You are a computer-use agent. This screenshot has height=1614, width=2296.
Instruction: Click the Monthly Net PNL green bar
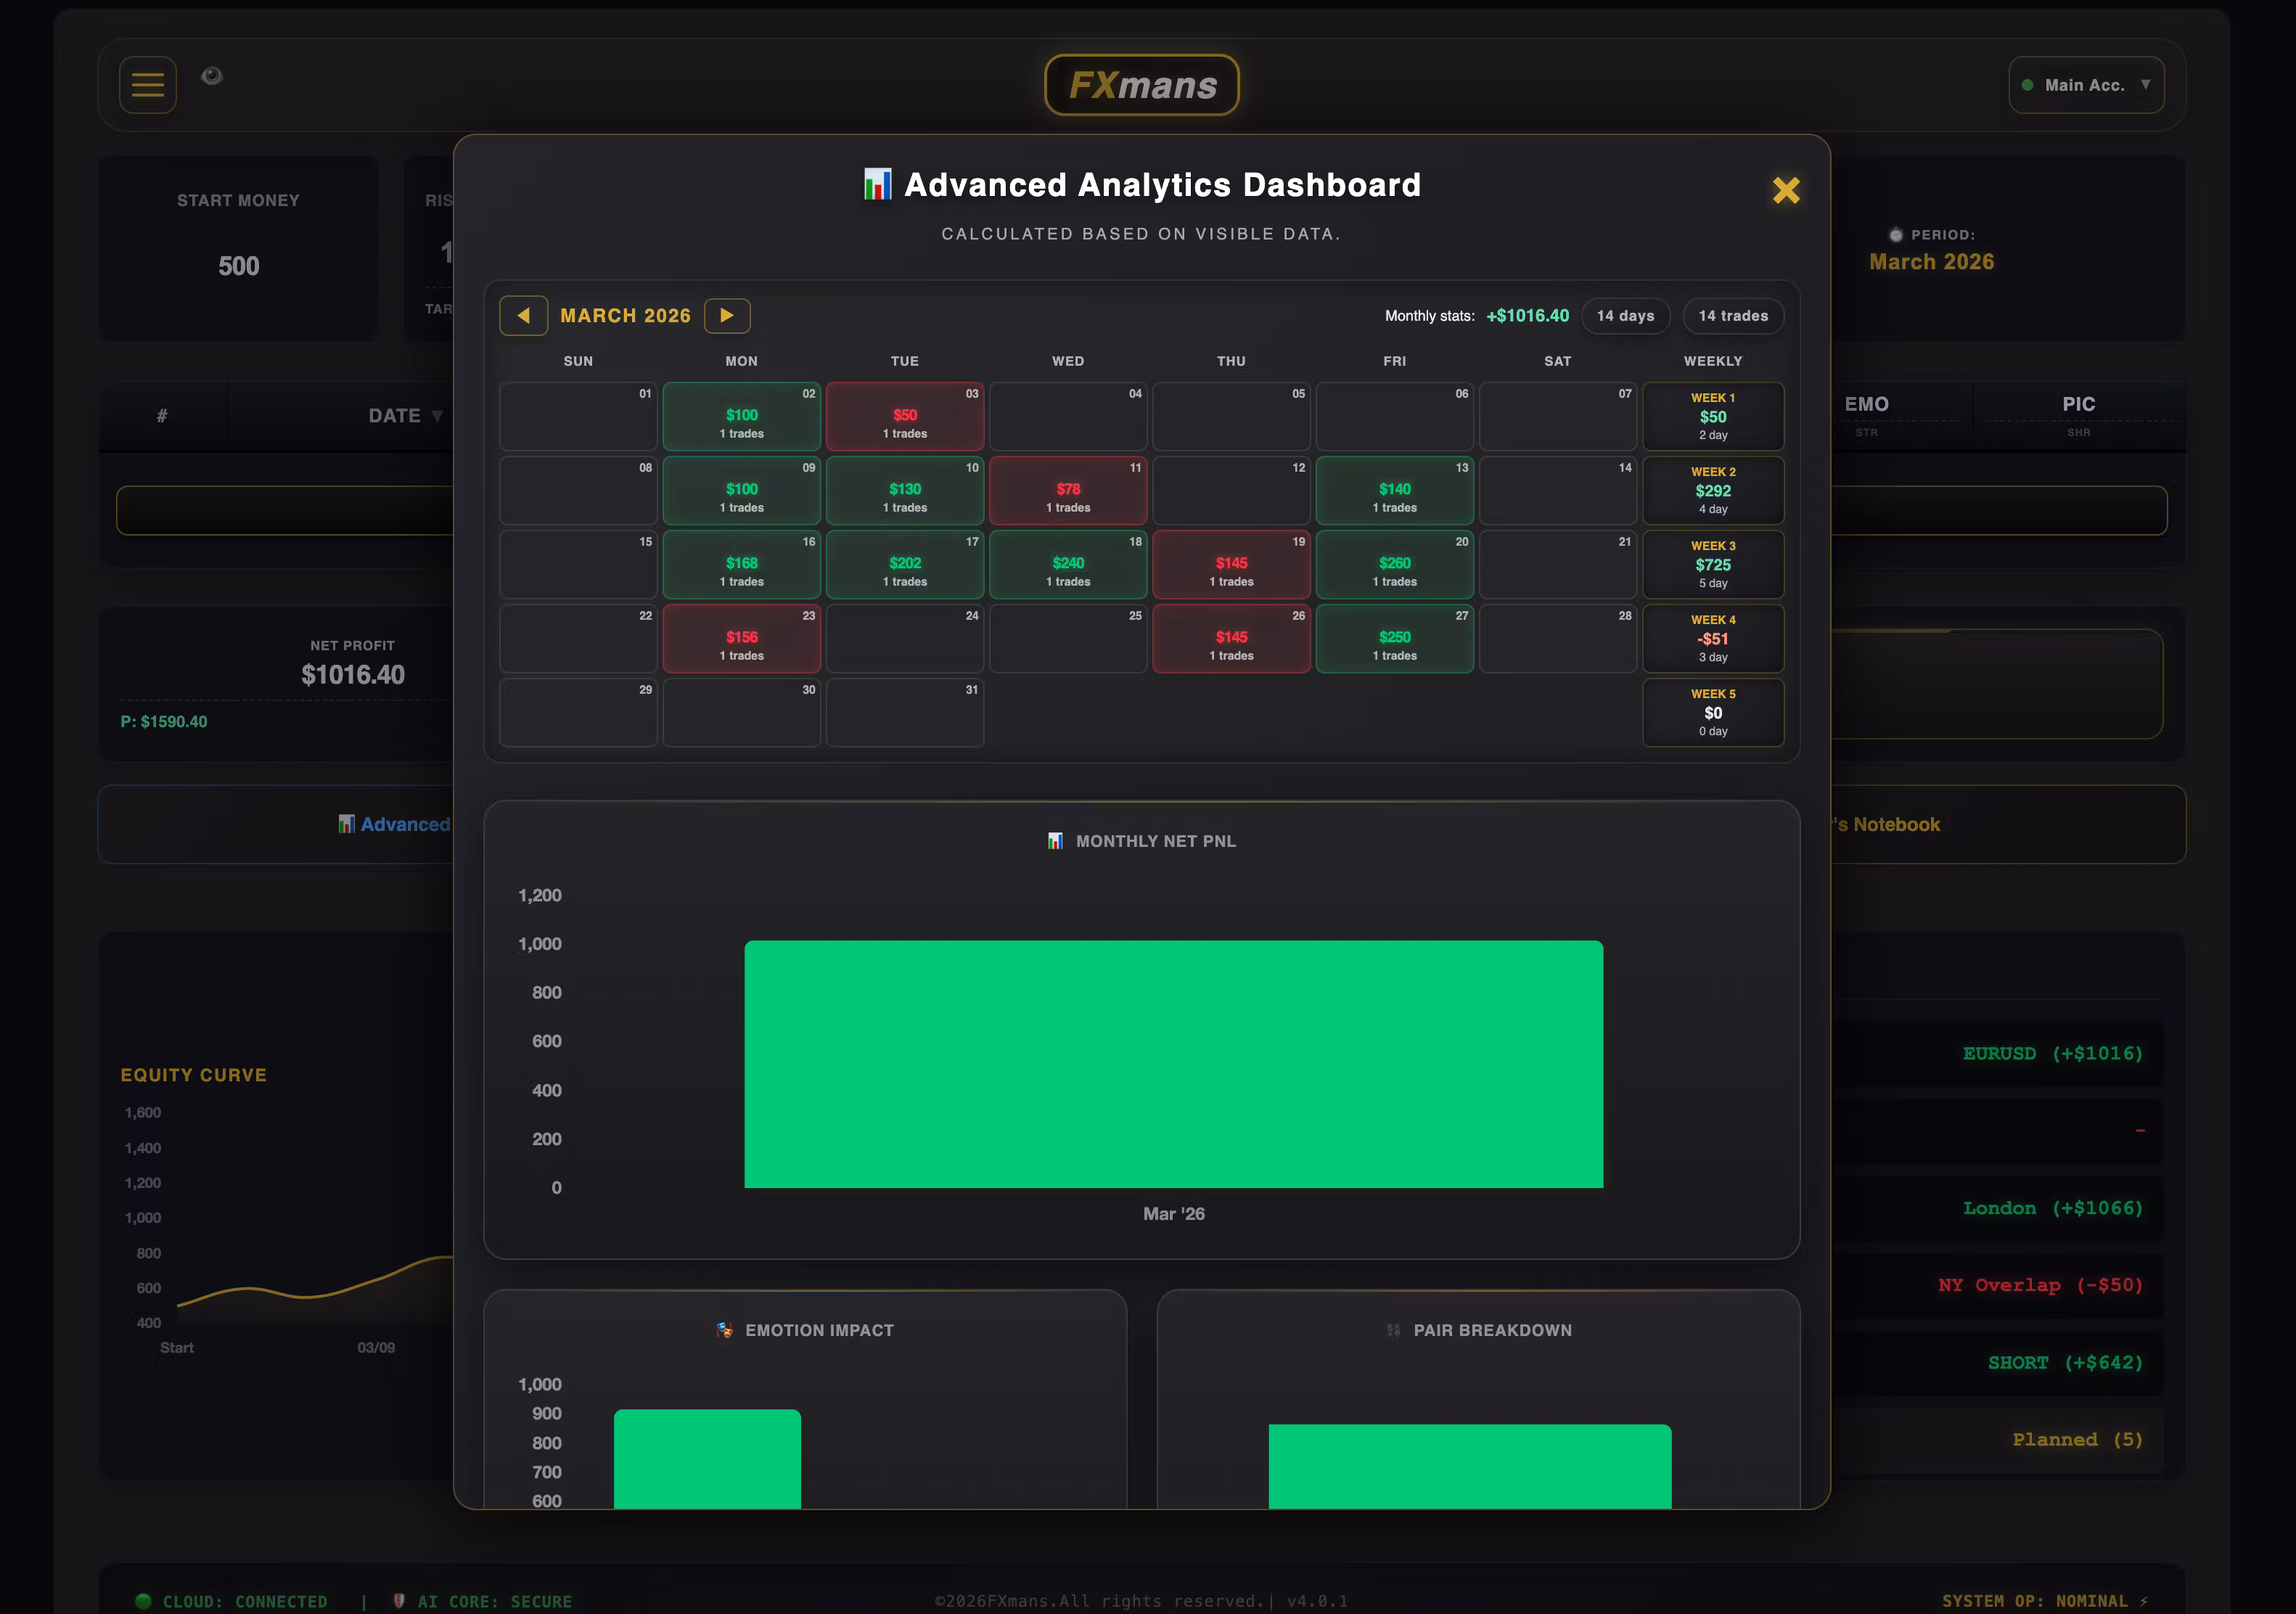coord(1173,1064)
